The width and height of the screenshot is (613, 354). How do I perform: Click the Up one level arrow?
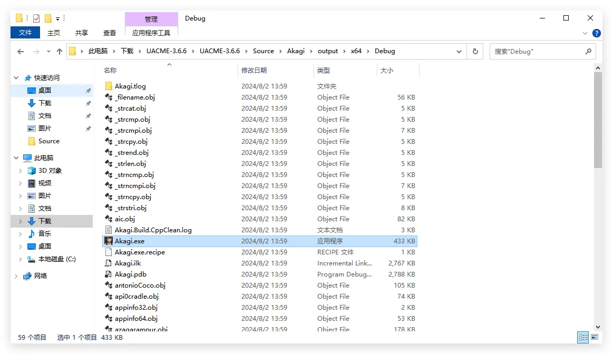(60, 52)
